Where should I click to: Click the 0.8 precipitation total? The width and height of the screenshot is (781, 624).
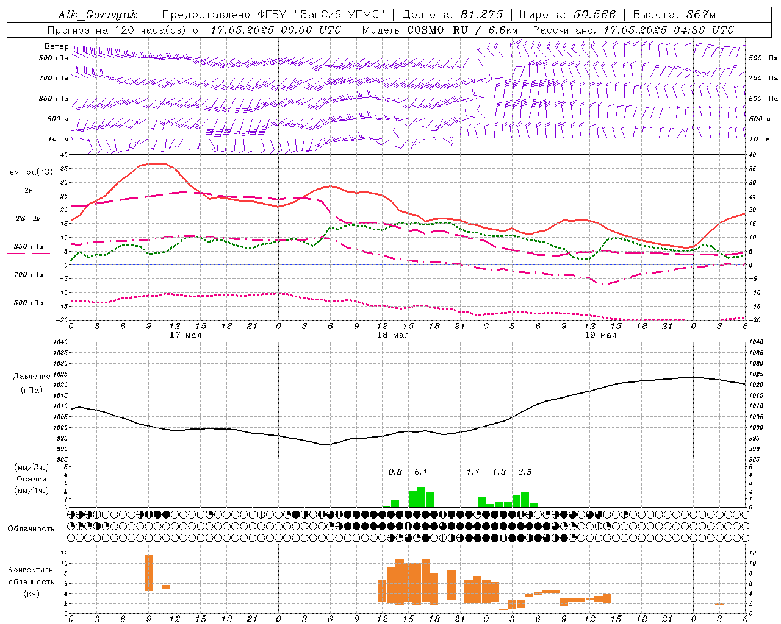pyautogui.click(x=395, y=472)
